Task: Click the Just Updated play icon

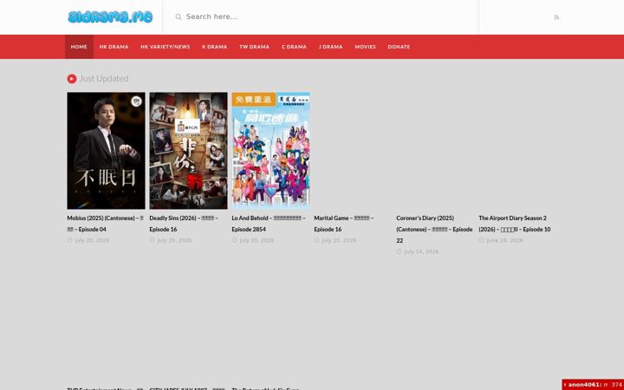Action: [72, 79]
